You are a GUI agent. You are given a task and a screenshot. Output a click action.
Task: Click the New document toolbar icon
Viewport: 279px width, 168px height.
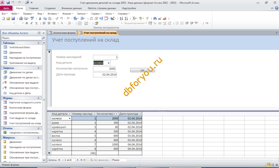click(4, 18)
